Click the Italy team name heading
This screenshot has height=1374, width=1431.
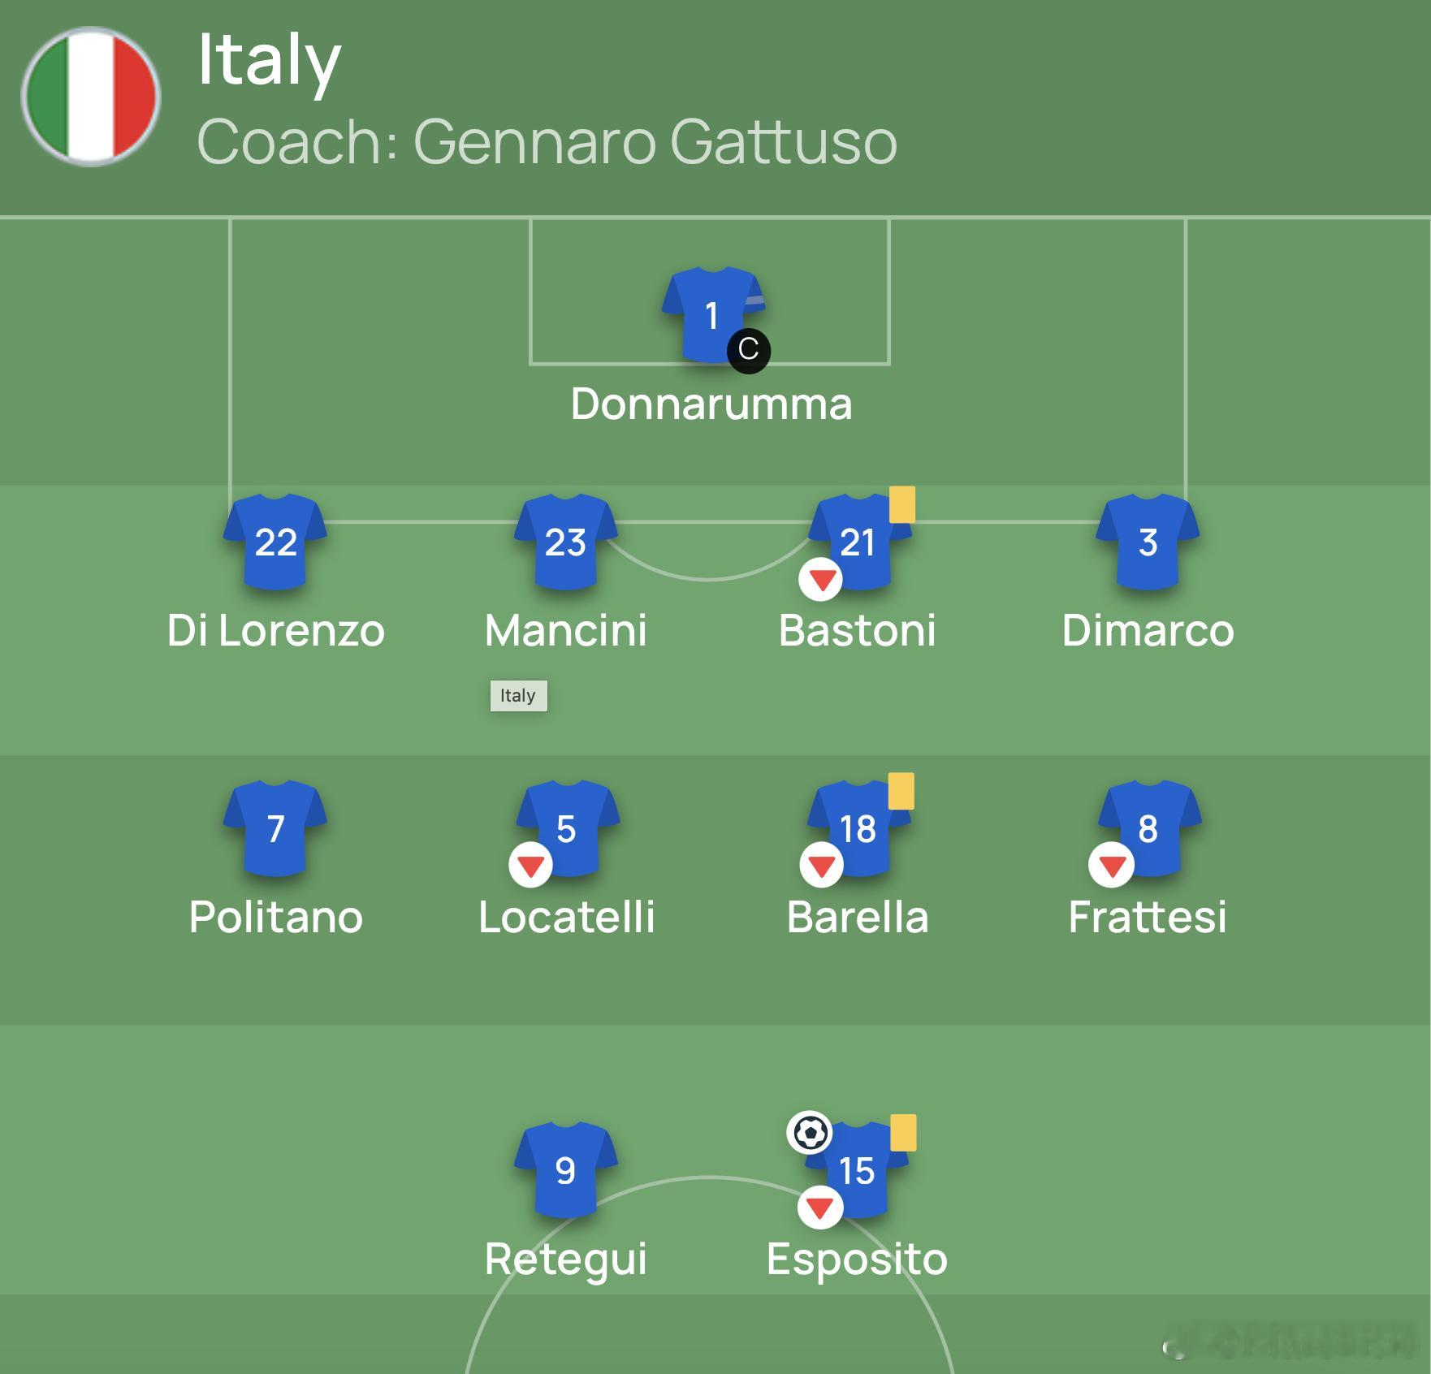coord(269,59)
